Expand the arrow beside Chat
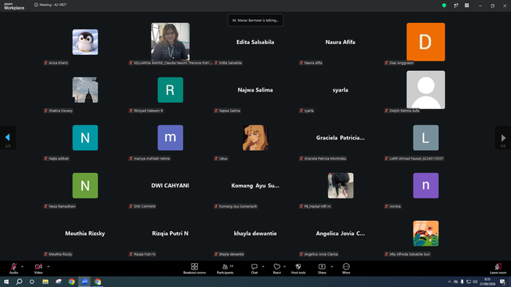 coord(263,266)
